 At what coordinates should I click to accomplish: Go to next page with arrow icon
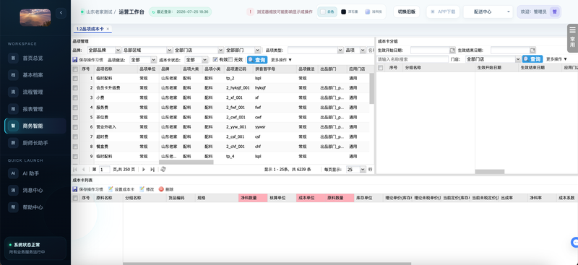(144, 170)
